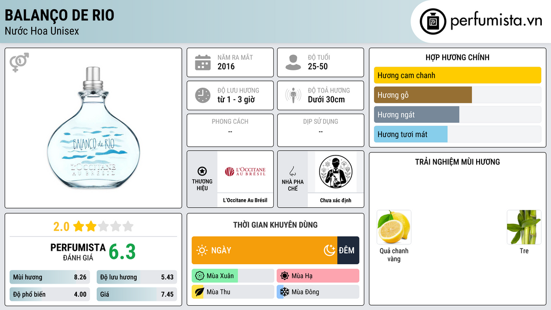Screen dimensions: 551x310
Task: Click the Mùa Thu season bar
Action: 233,292
